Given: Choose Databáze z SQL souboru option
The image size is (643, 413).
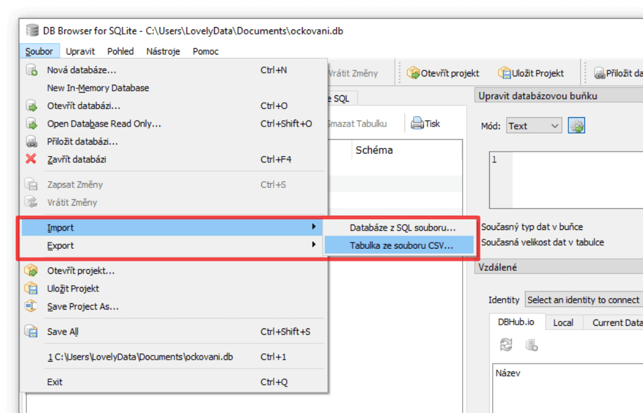Looking at the screenshot, I should click(x=403, y=227).
